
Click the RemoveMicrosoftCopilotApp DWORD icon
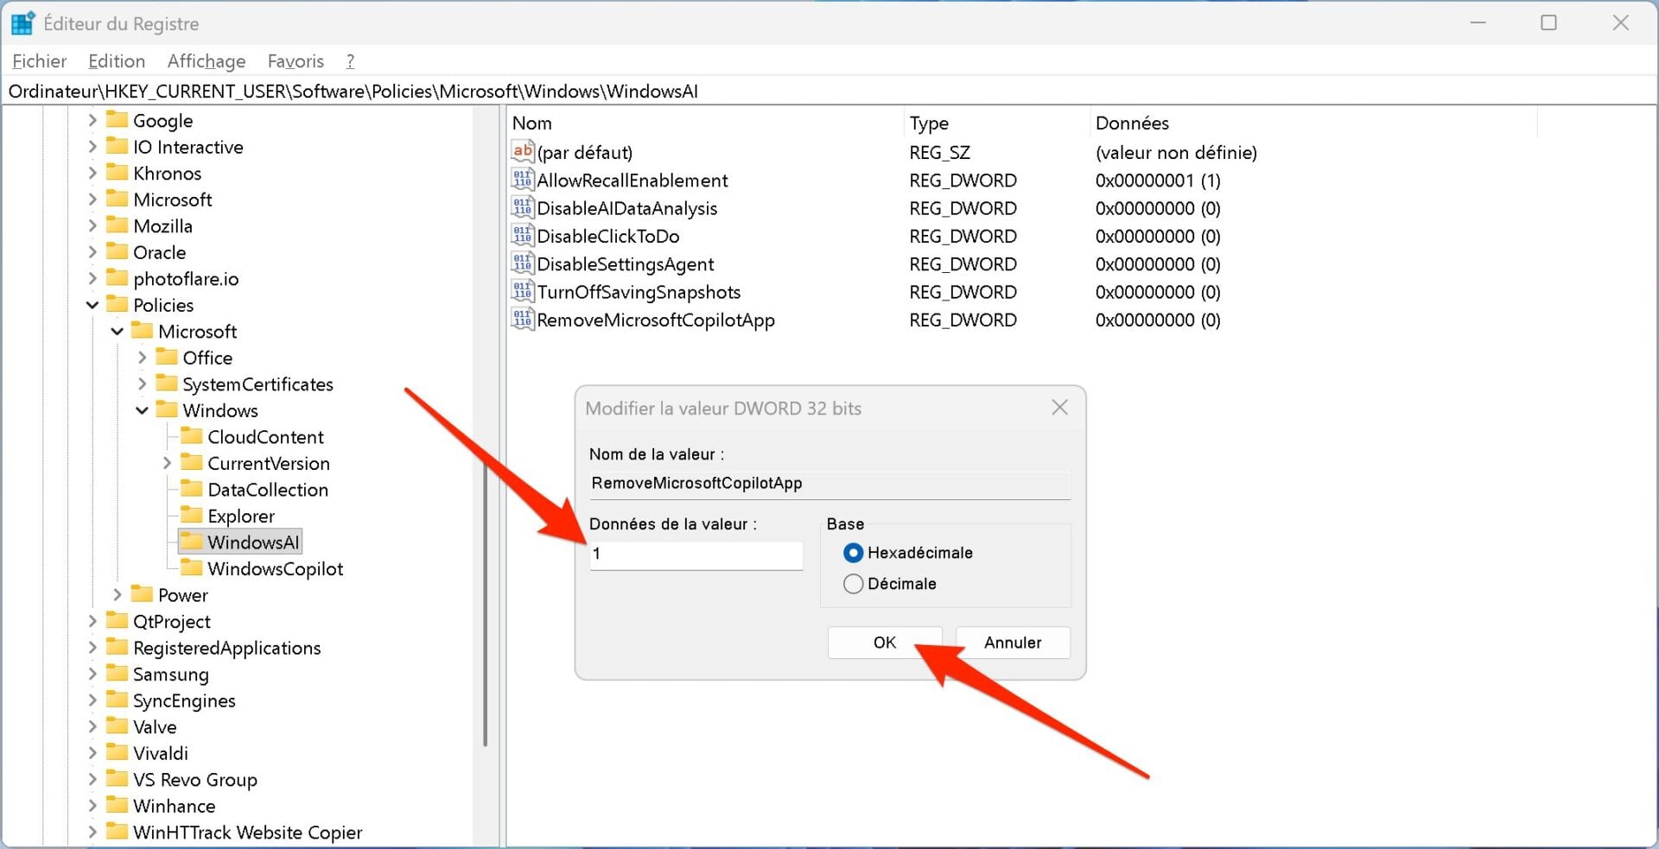tap(523, 320)
